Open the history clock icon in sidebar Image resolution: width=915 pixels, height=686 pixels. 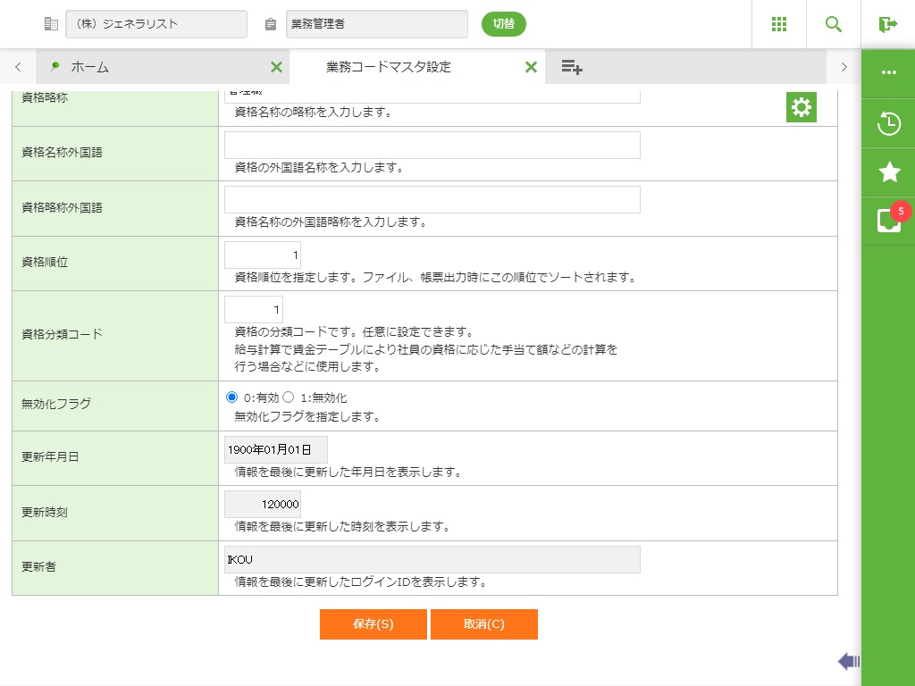click(x=888, y=124)
